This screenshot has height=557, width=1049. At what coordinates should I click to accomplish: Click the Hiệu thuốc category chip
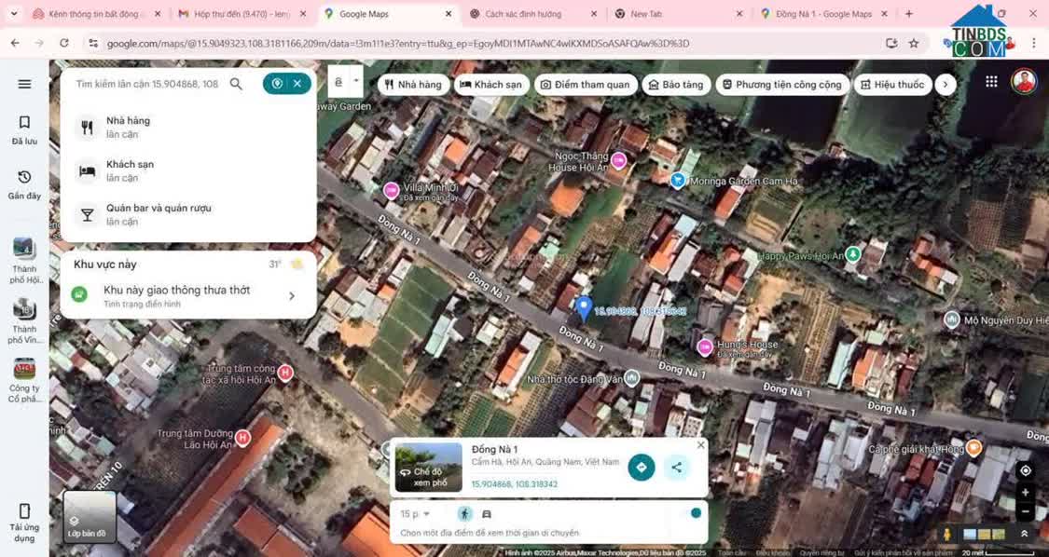(x=890, y=85)
